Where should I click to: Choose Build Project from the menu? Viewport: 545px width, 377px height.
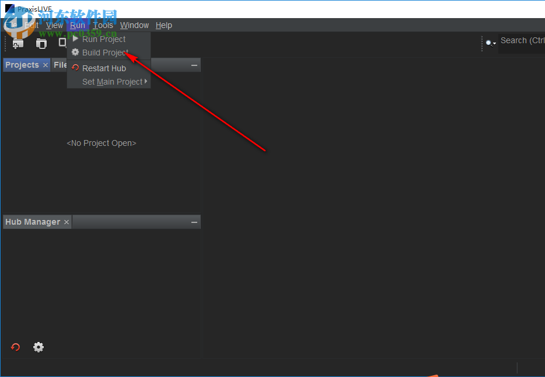(x=109, y=53)
